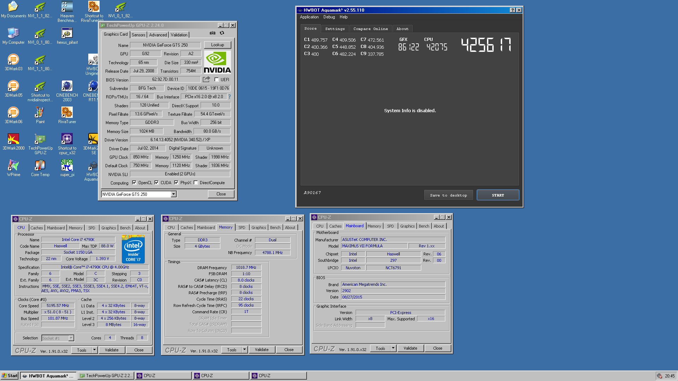678x381 pixels.
Task: Open Tools dropdown arrow in CPU-Z CPU window
Action: [94, 350]
